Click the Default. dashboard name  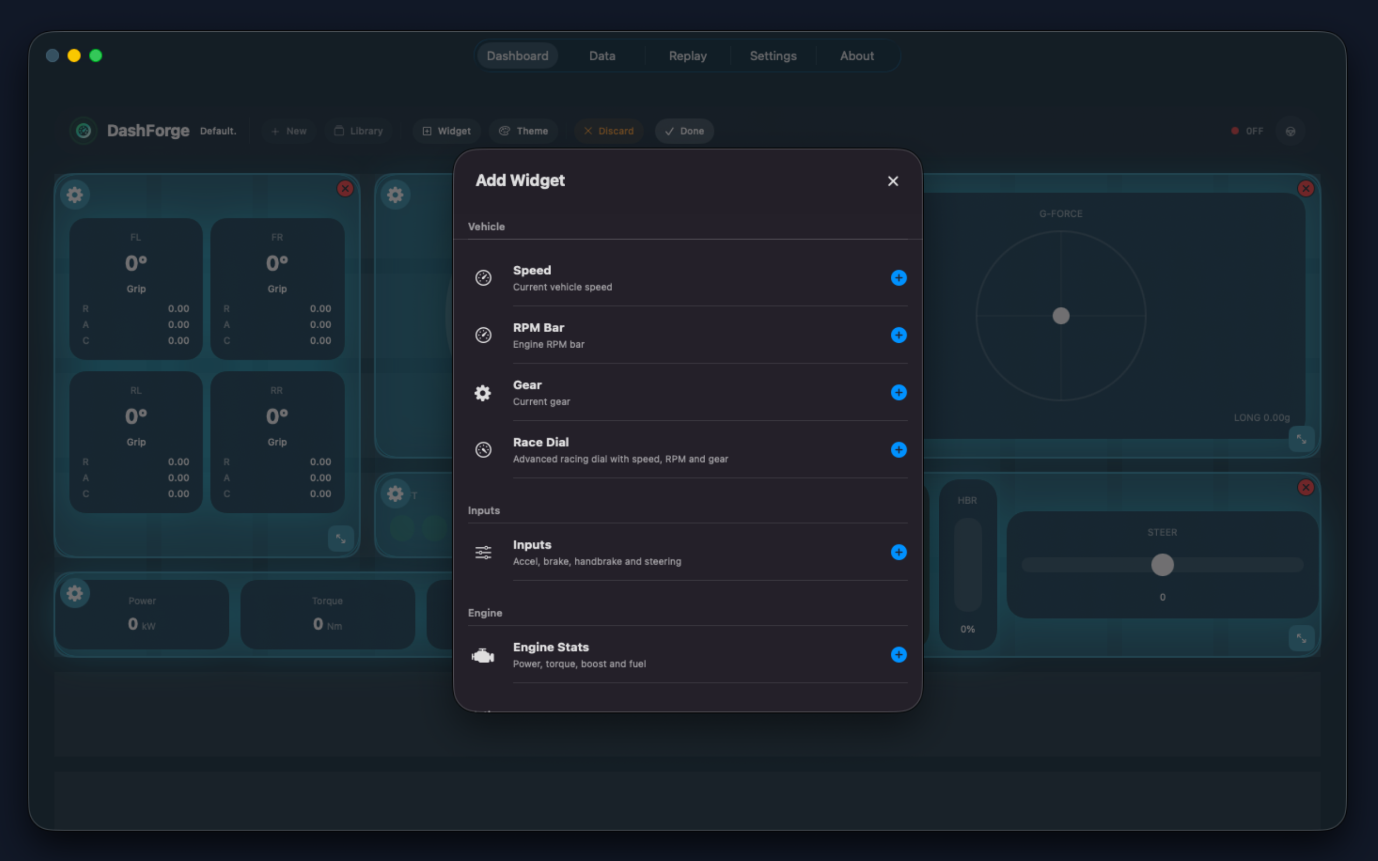217,131
